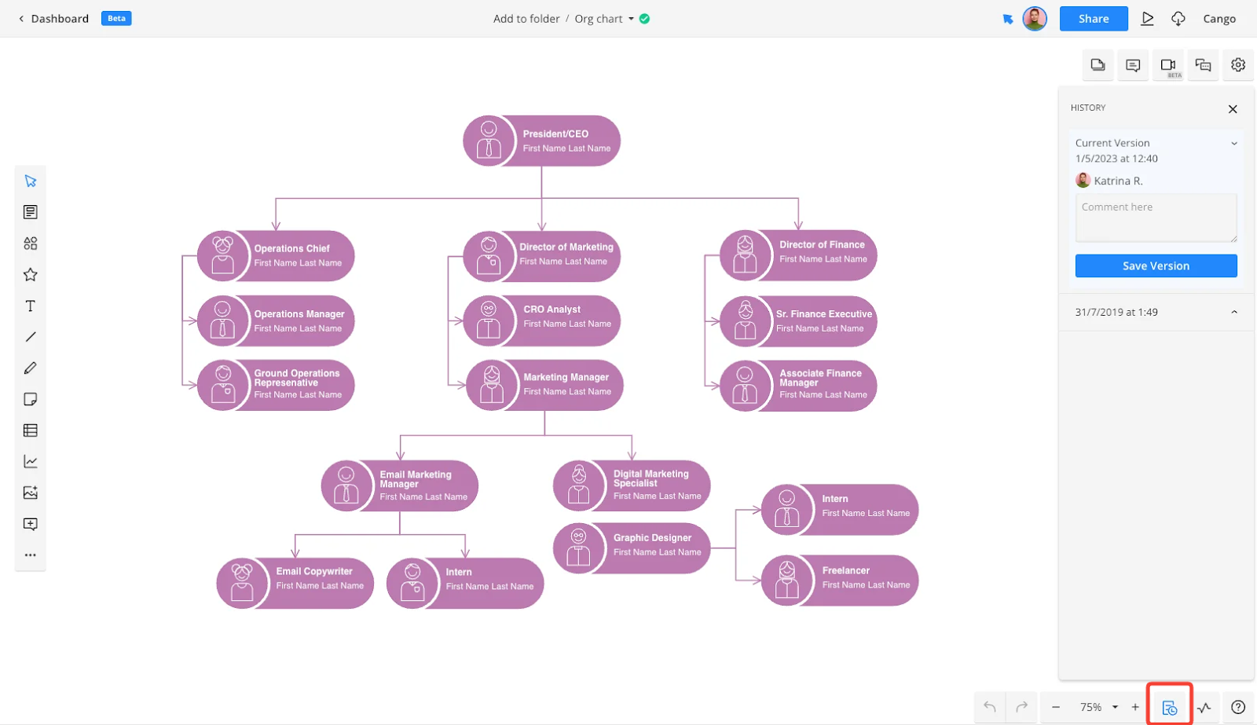Click the Save Version button
Screen dimensions: 1257x725
coord(1155,265)
